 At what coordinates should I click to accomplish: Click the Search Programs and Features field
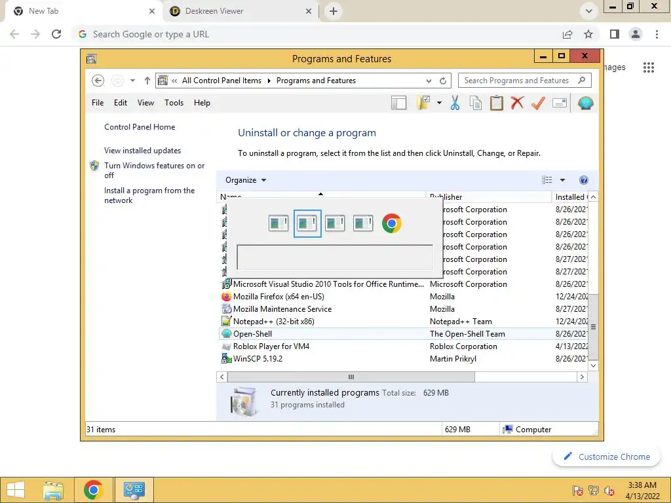click(x=525, y=81)
